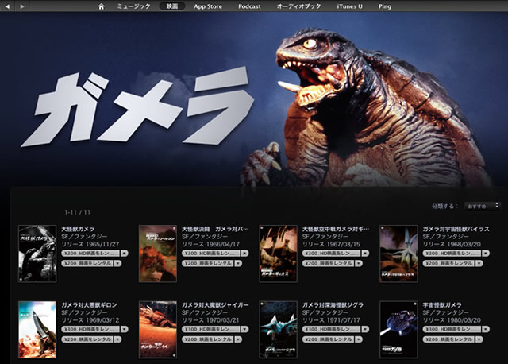Expand HD rental arrow for ガメラ対大魔獣ジャイガー
The image size is (508, 364).
245,329
